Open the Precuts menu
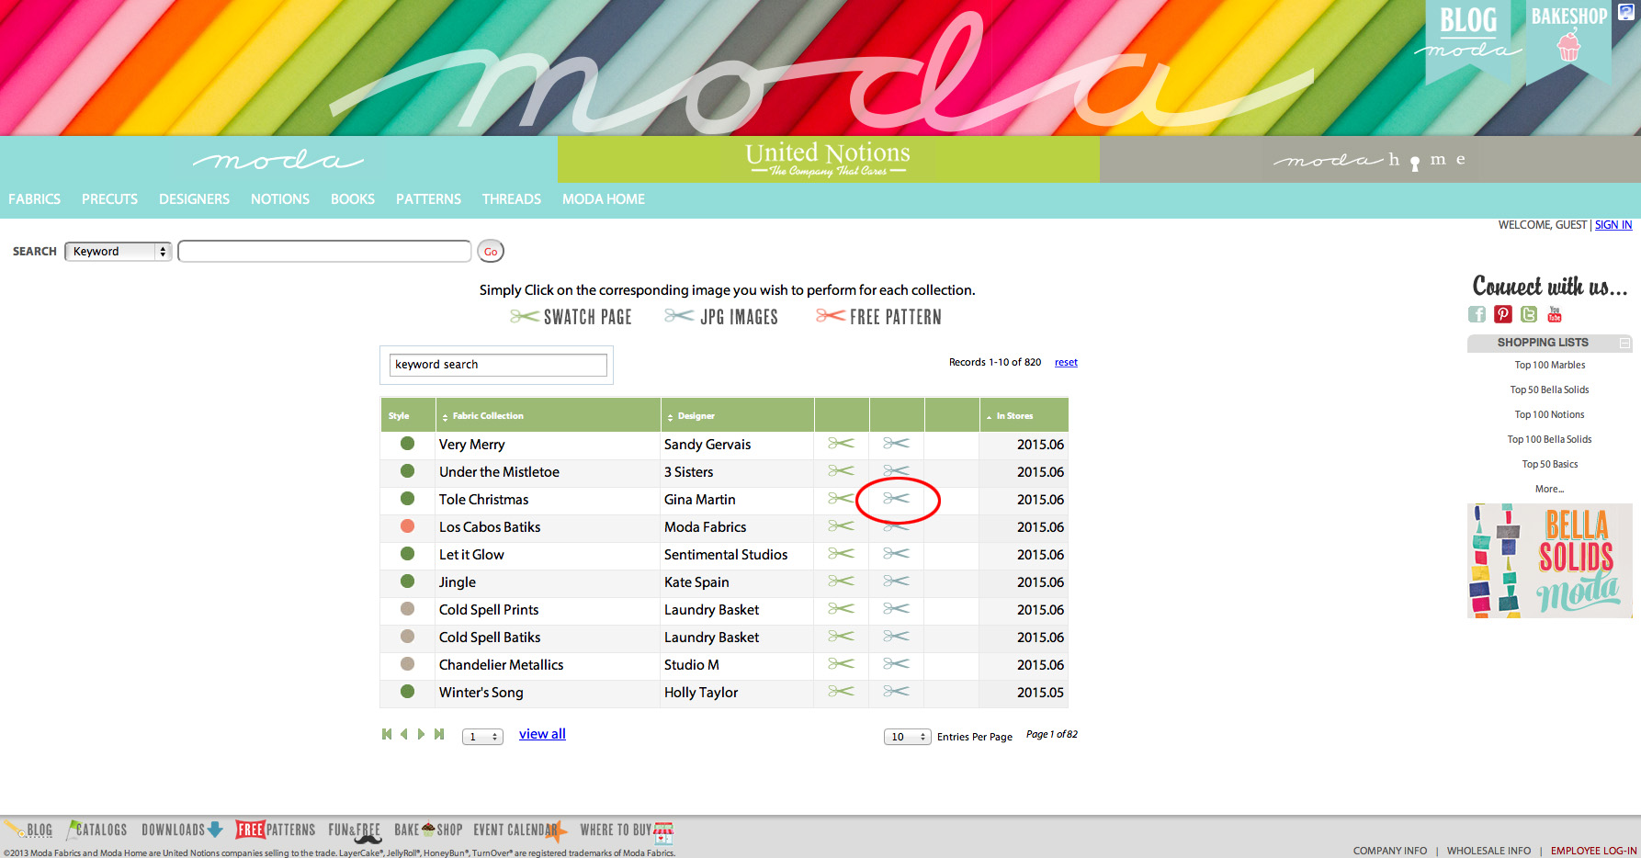Image resolution: width=1641 pixels, height=858 pixels. (x=109, y=199)
